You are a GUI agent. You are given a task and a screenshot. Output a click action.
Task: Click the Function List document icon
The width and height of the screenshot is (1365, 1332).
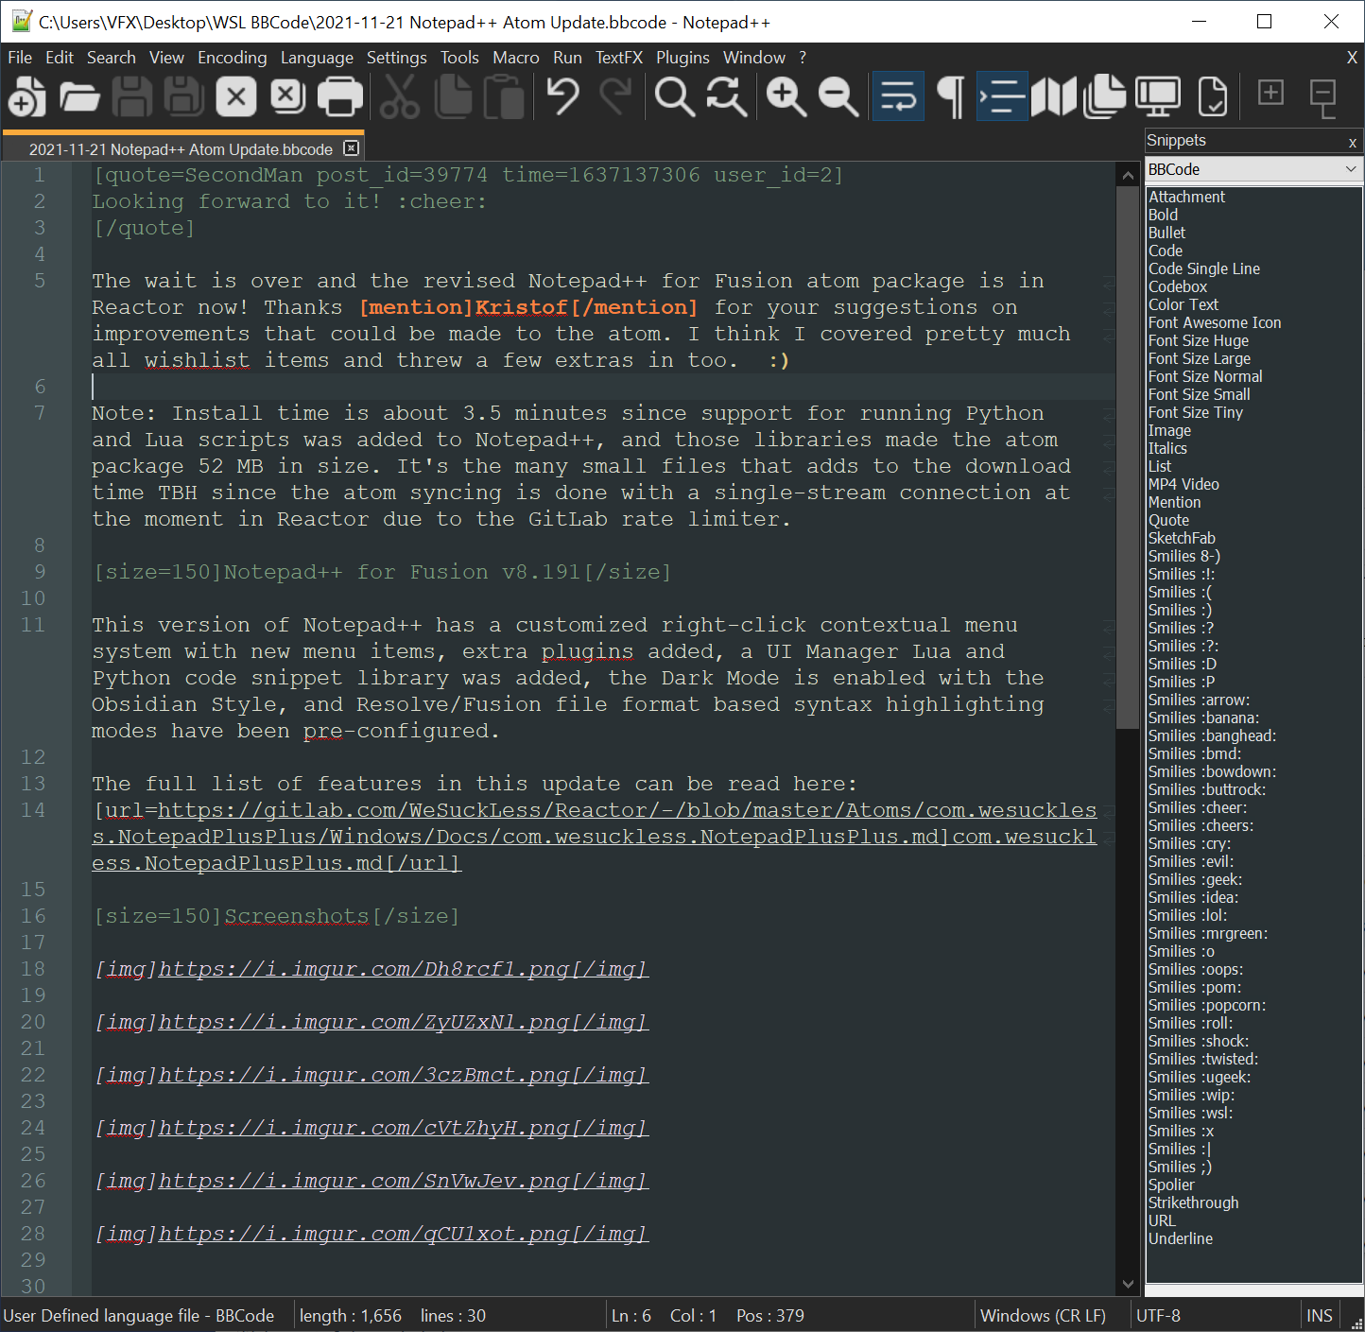1212,96
